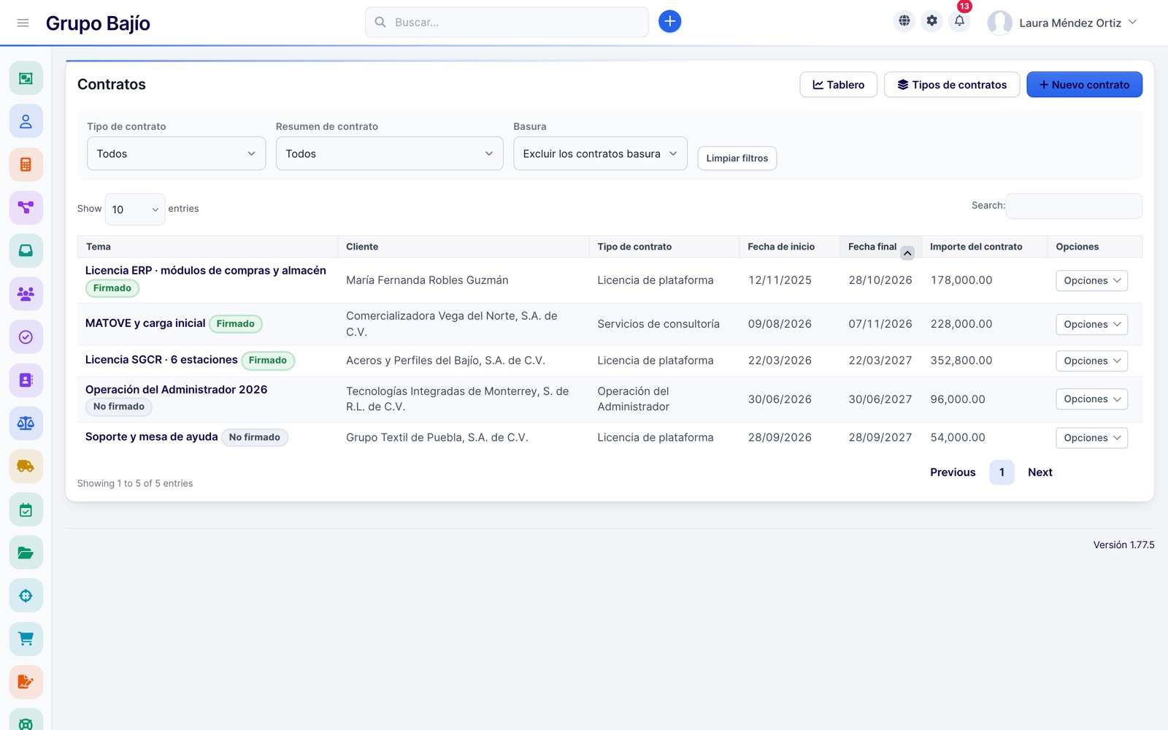The image size is (1168, 730).
Task: Open the calendar check sidebar icon
Action: point(26,510)
